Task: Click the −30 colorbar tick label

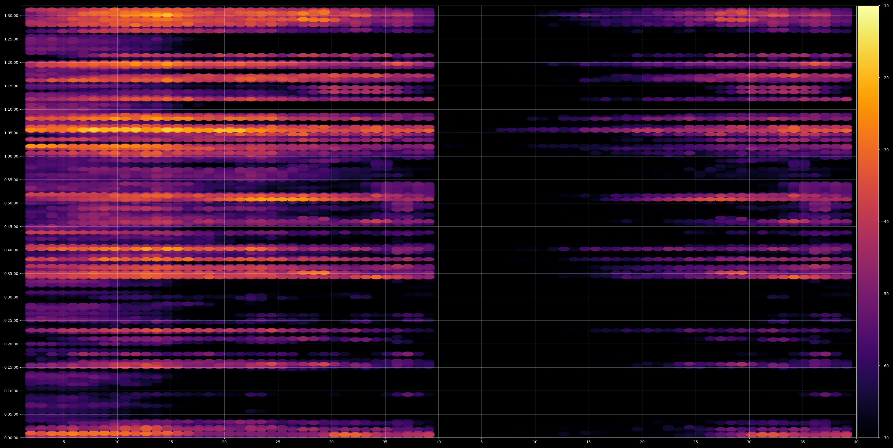Action: (885, 150)
